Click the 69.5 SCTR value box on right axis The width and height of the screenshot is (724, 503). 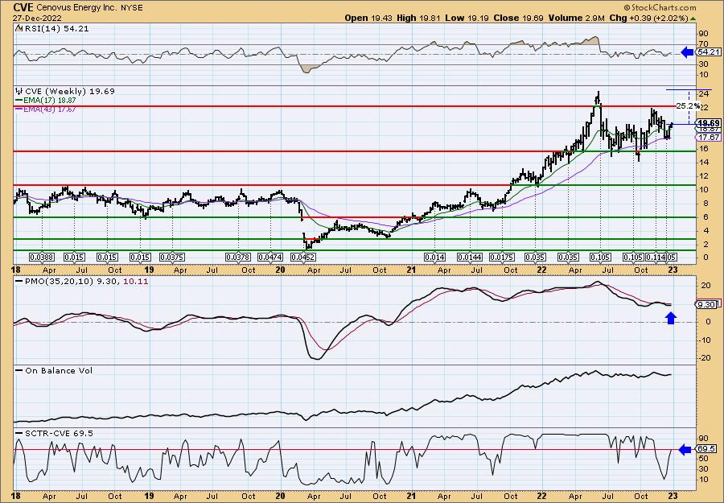click(x=706, y=449)
